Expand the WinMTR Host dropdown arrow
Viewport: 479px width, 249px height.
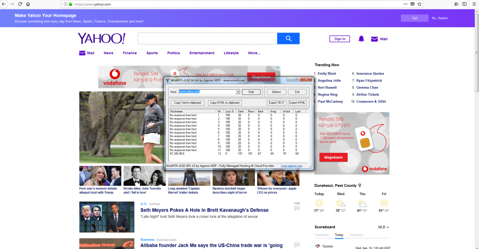point(238,92)
